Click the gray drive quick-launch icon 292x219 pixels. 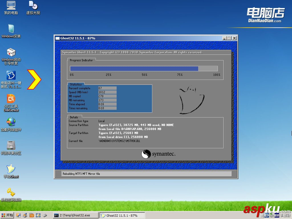(45, 216)
